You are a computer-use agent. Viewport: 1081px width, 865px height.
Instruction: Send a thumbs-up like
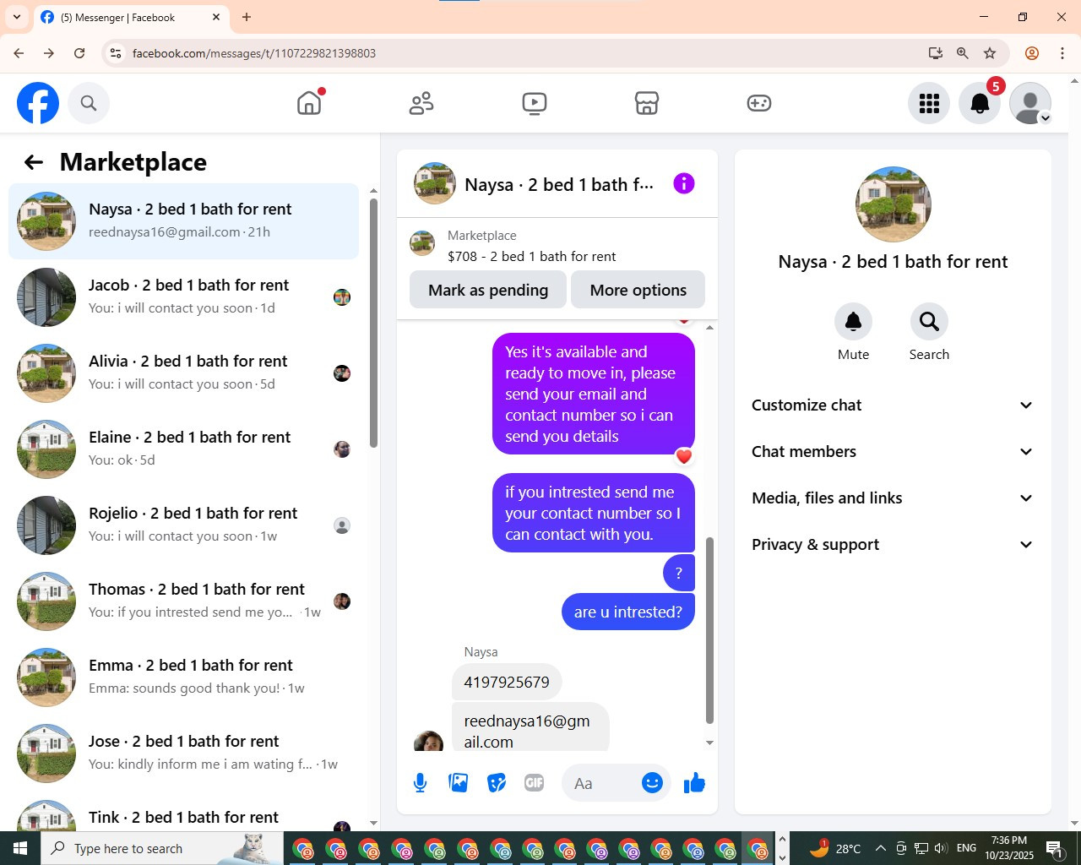point(694,783)
